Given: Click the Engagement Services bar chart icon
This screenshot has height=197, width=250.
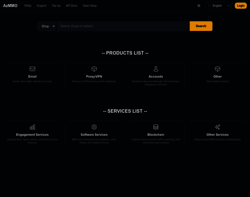Looking at the screenshot, I should [x=32, y=127].
